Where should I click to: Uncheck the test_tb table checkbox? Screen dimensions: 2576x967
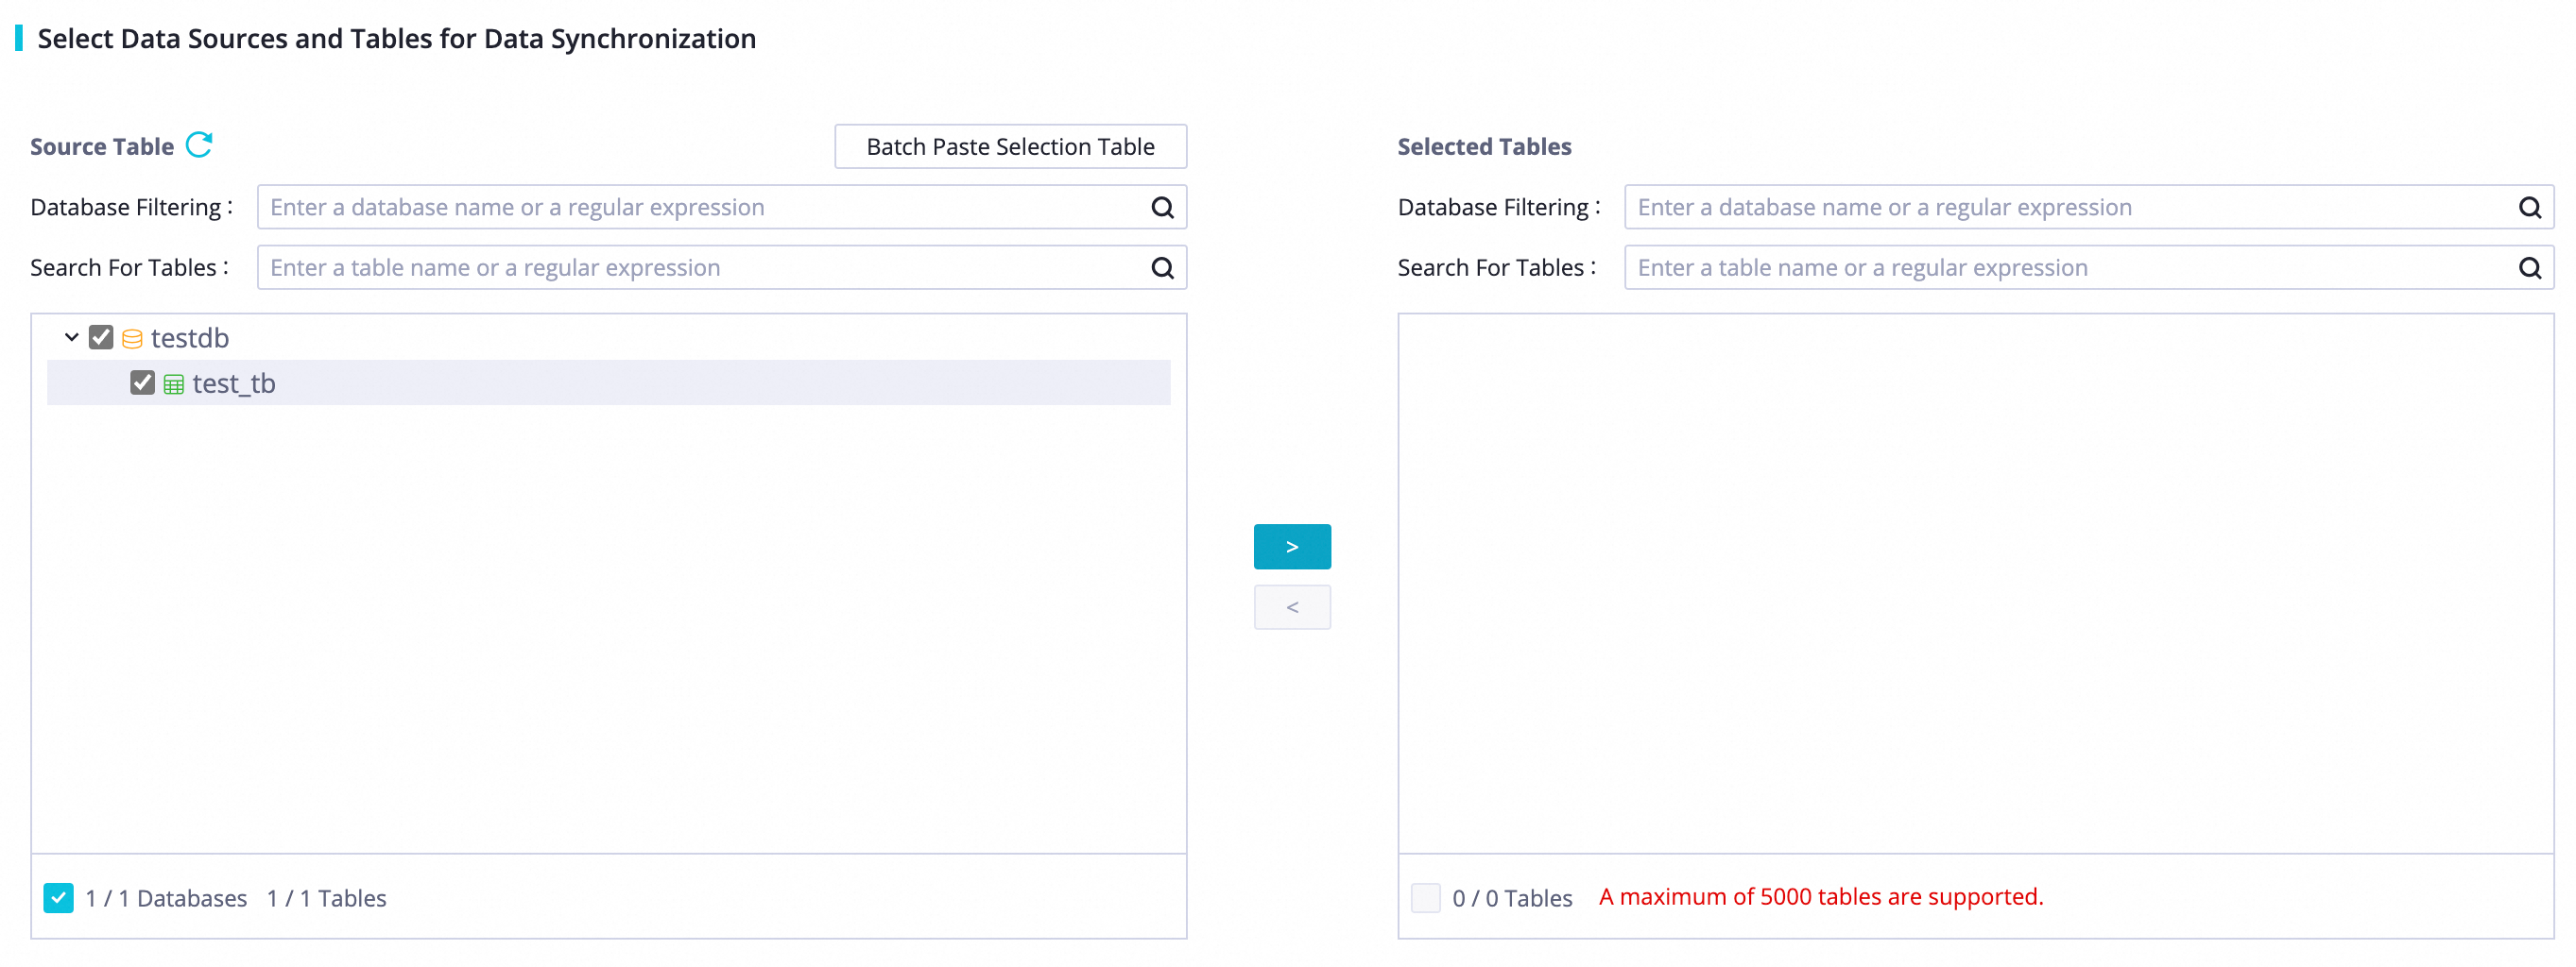tap(142, 383)
